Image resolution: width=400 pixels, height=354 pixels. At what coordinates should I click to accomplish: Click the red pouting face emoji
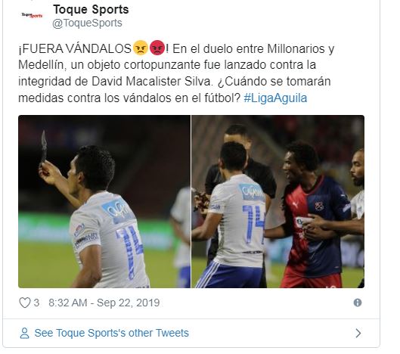coord(157,48)
